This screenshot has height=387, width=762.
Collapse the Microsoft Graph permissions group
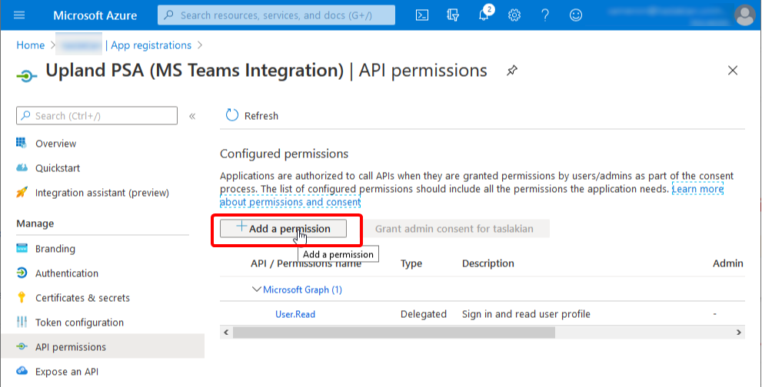(x=257, y=289)
